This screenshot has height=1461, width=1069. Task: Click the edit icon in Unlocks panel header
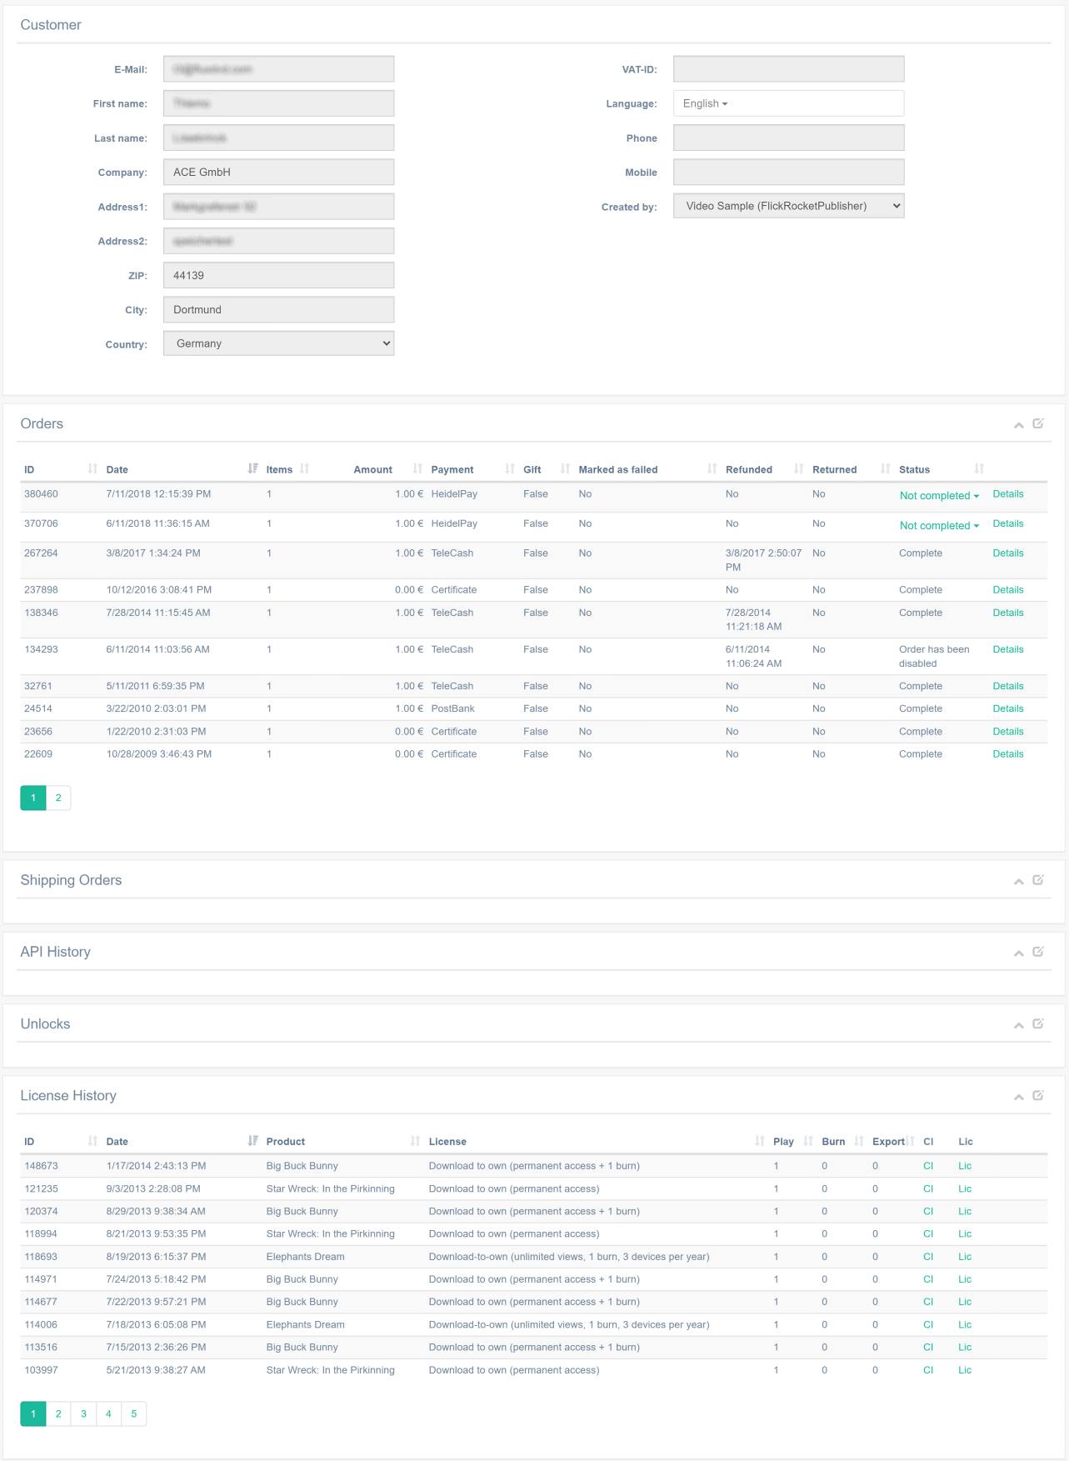pos(1038,1023)
